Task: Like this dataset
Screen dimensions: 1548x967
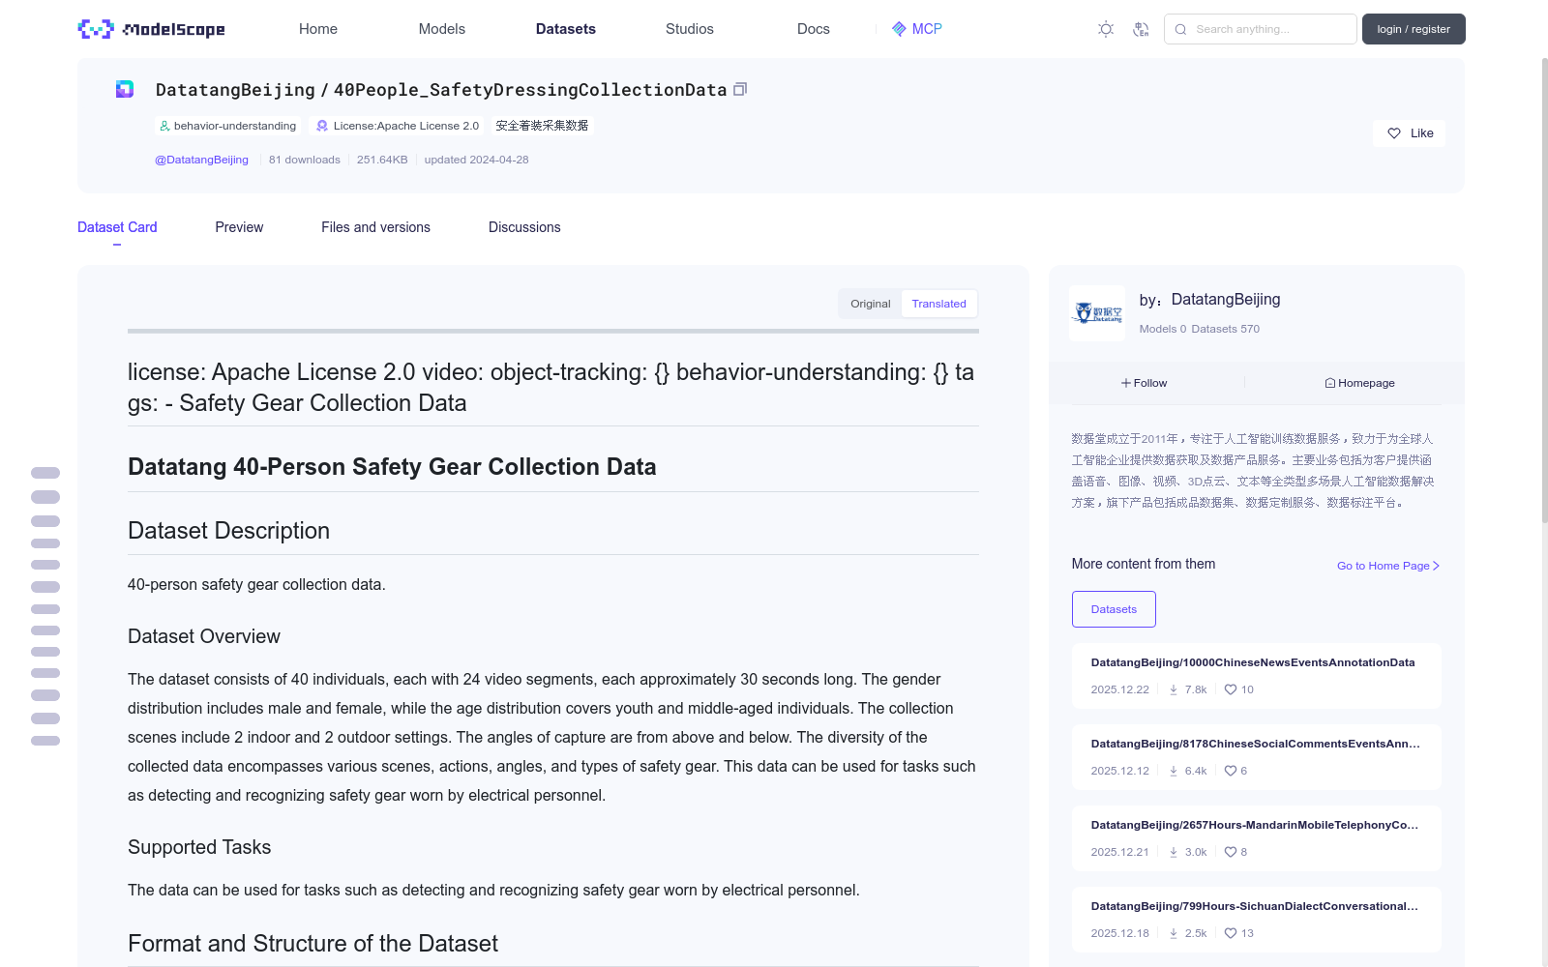Action: tap(1410, 133)
